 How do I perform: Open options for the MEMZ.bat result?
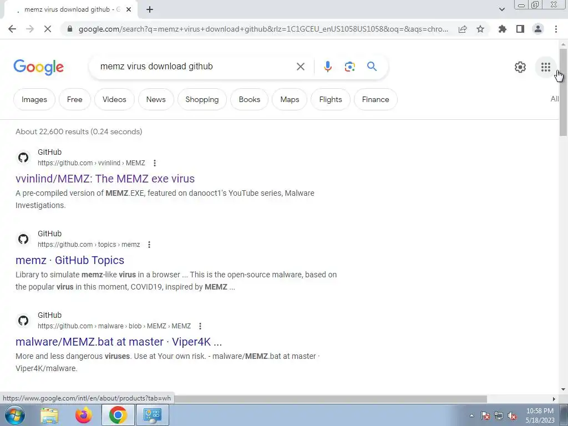tap(200, 326)
